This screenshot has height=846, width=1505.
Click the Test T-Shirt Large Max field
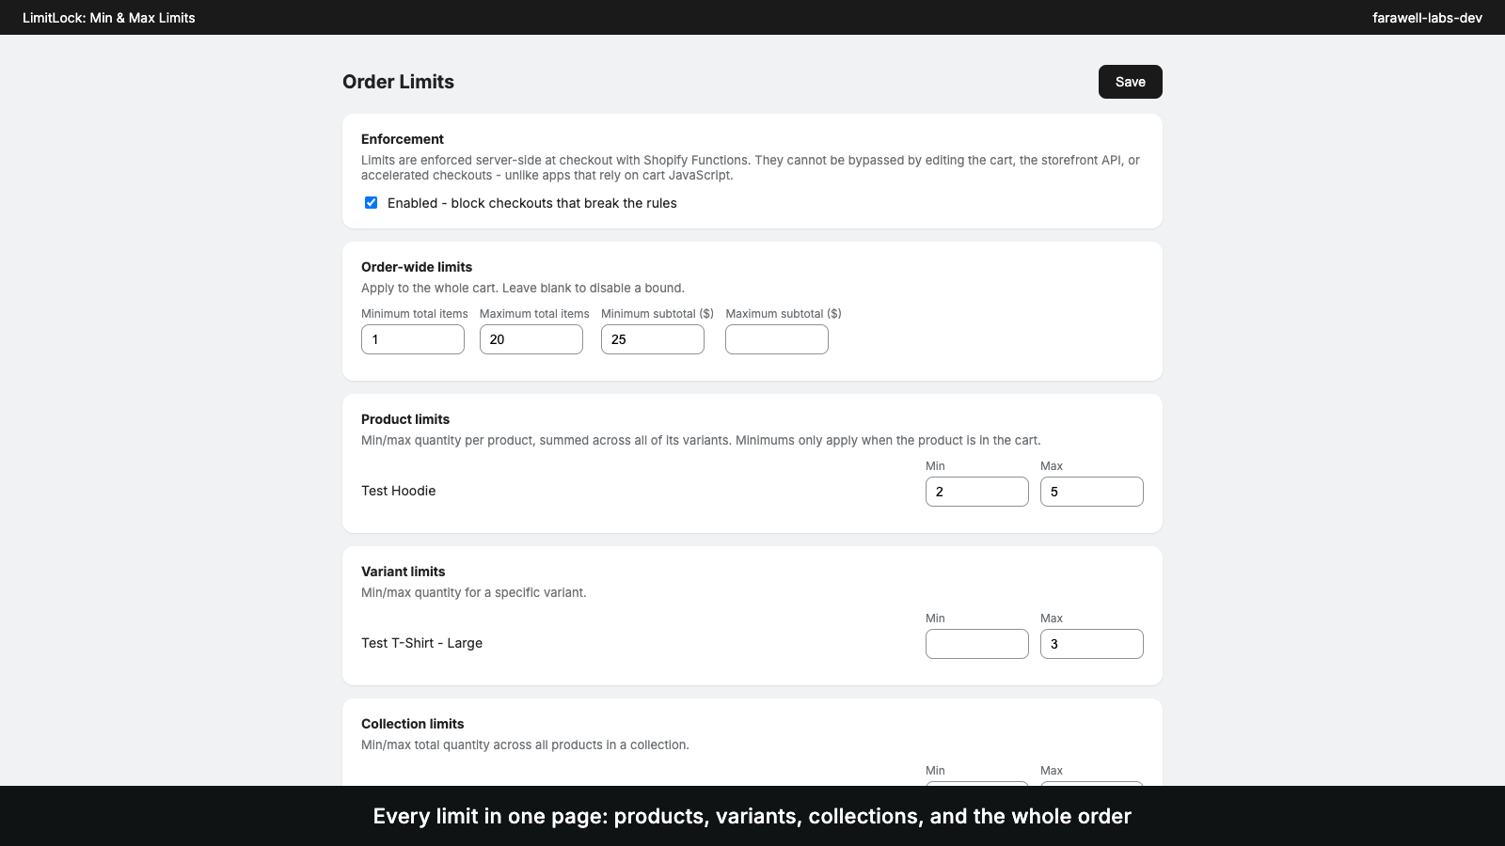point(1092,644)
